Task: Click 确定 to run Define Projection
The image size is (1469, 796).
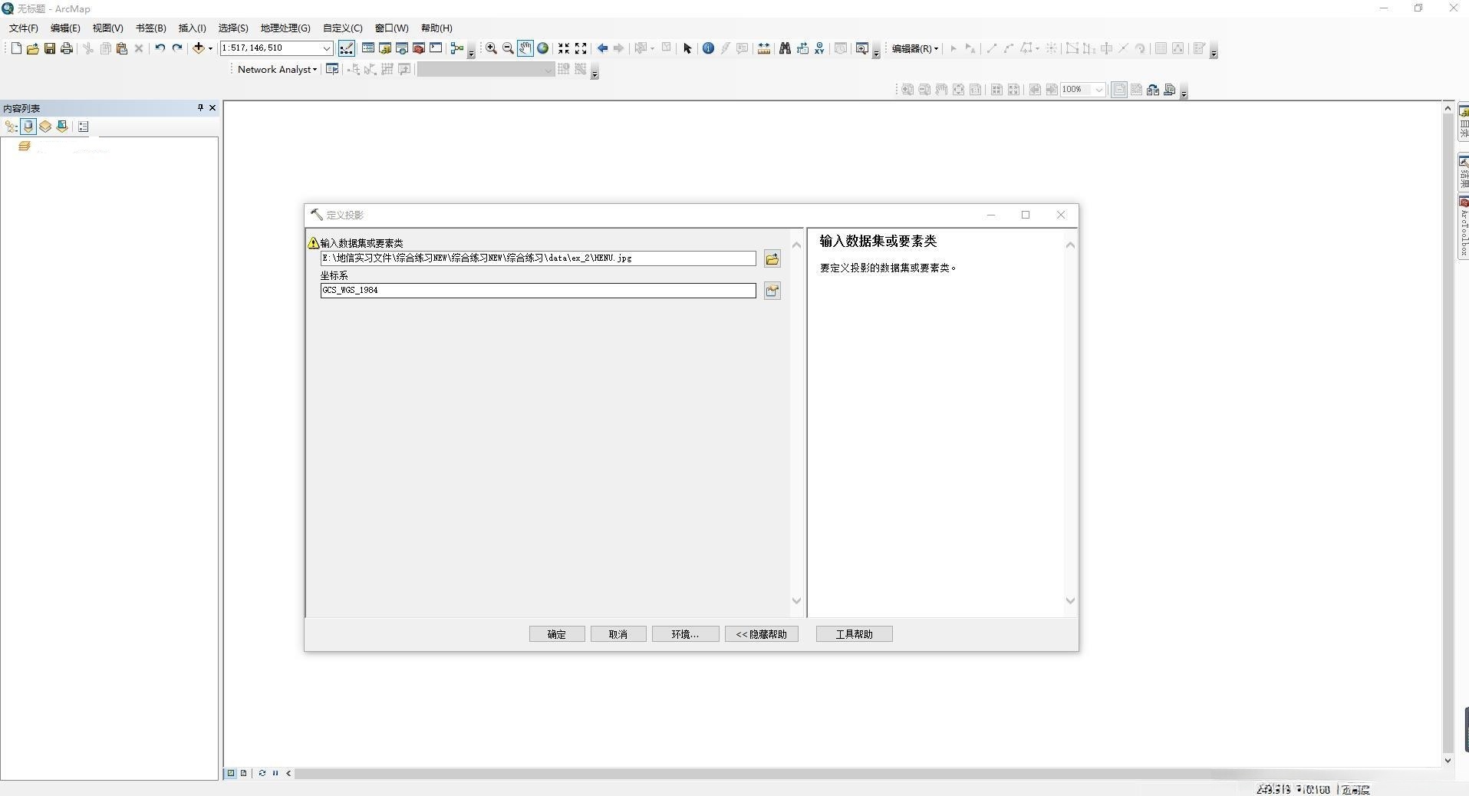Action: click(557, 634)
